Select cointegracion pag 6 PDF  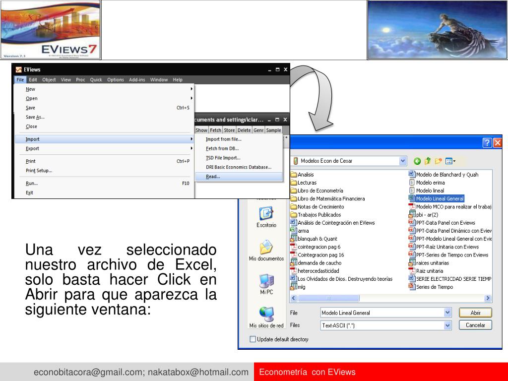pos(316,247)
